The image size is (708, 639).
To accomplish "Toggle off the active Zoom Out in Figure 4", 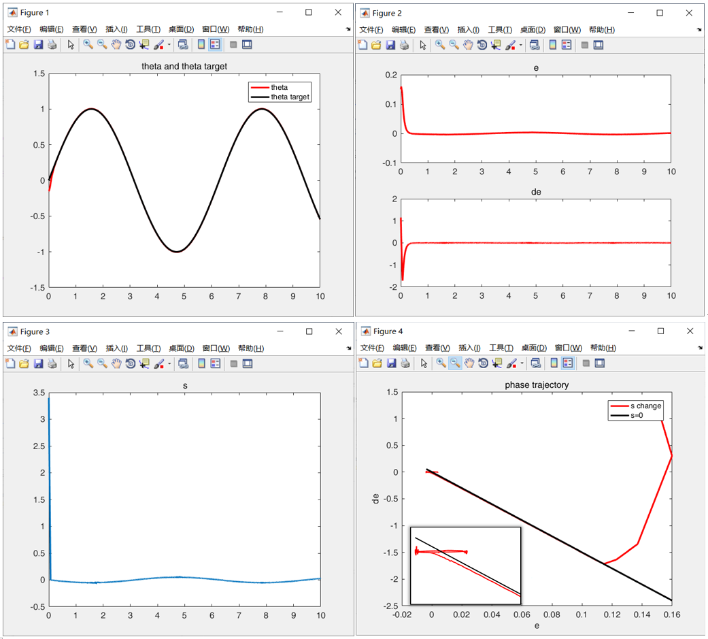I will pyautogui.click(x=454, y=363).
